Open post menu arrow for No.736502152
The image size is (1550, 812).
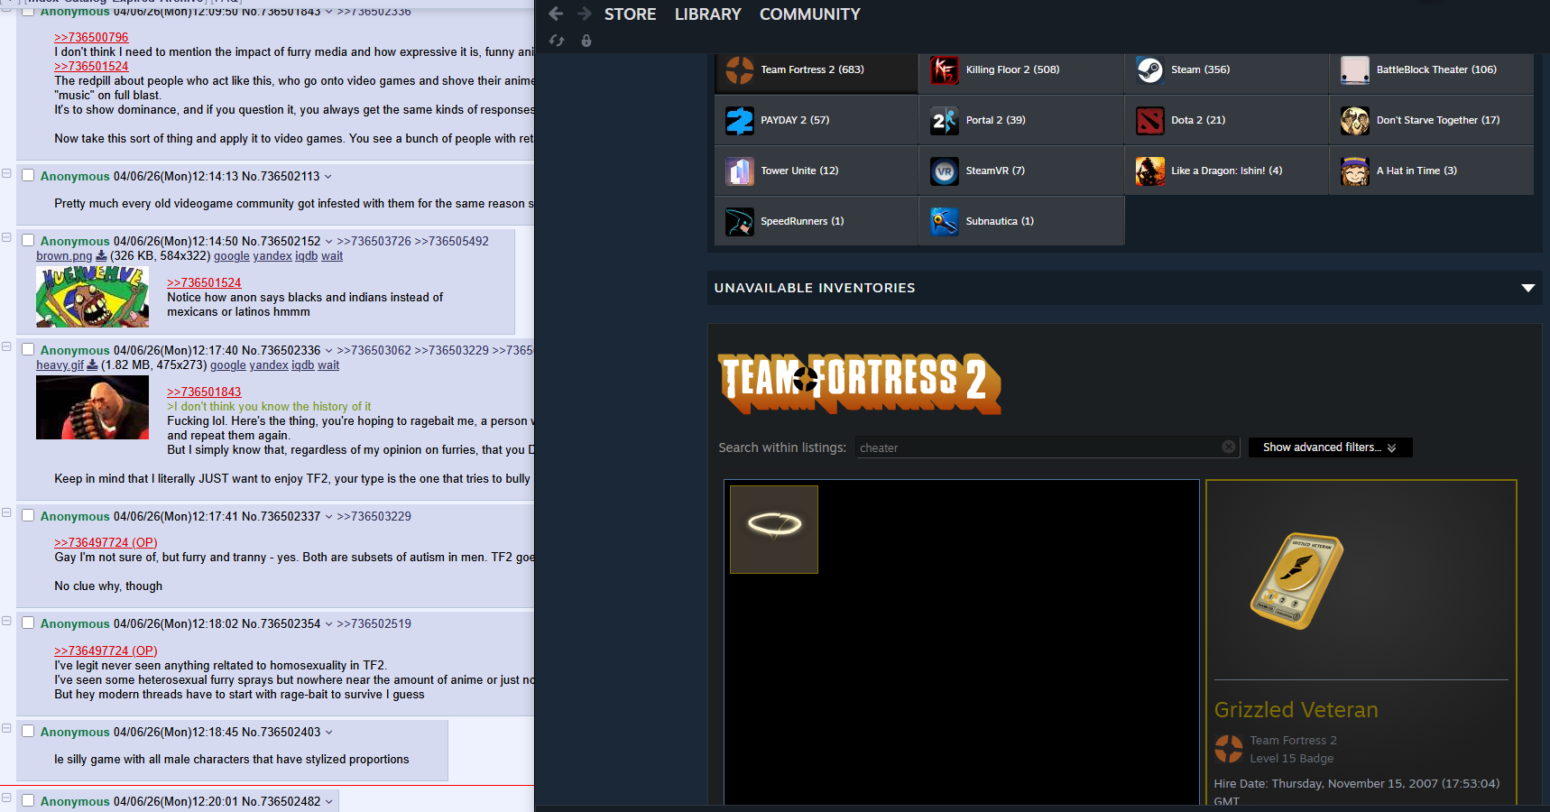329,242
